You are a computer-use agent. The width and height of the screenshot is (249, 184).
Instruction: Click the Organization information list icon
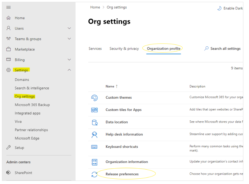94,162
